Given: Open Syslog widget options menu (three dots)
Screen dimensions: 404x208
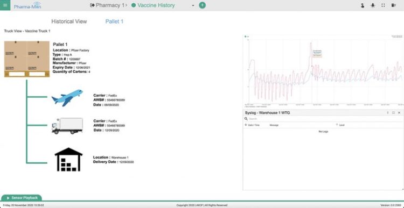Looking at the screenshot, I should coord(388,113).
